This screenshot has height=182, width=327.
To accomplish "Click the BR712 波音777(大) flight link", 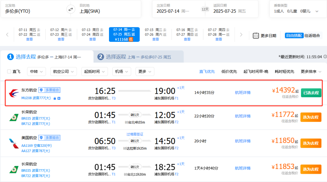I will coord(36,124).
